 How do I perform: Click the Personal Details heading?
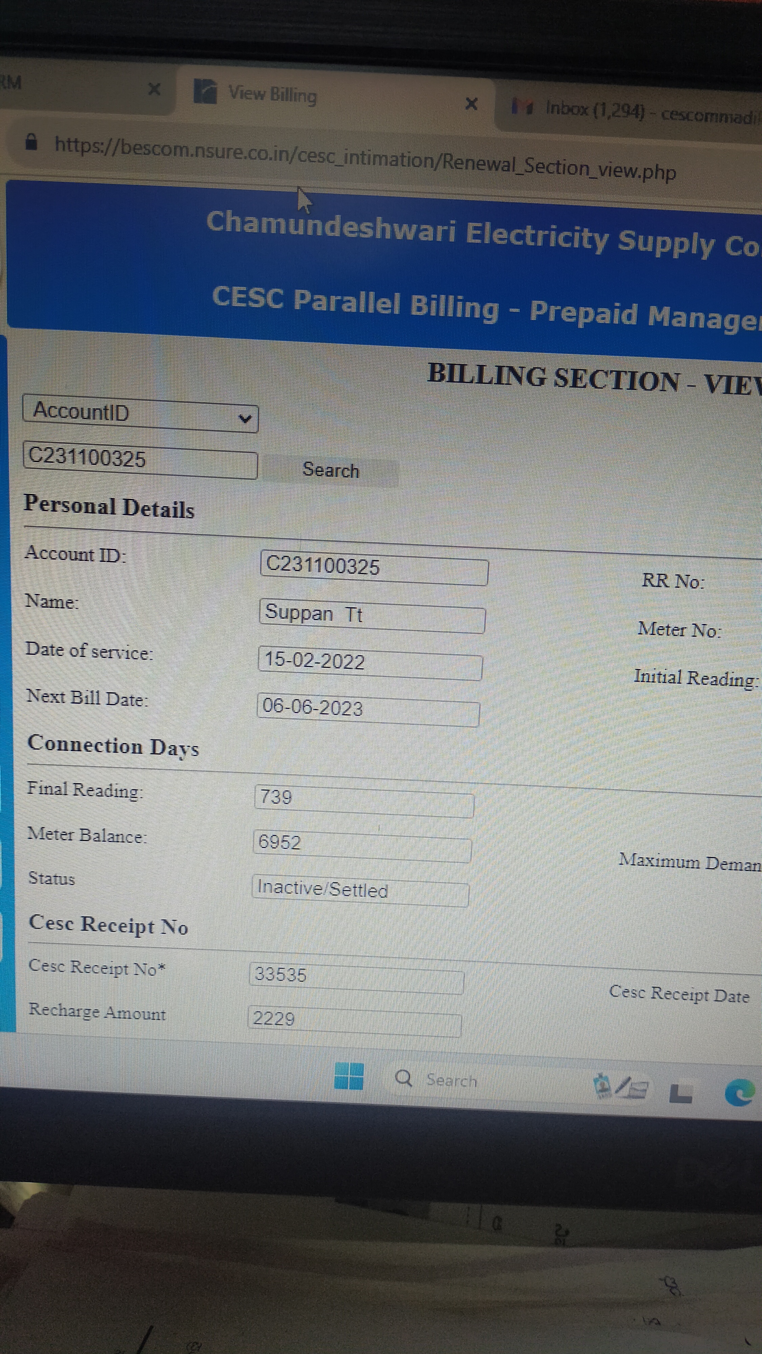(109, 507)
